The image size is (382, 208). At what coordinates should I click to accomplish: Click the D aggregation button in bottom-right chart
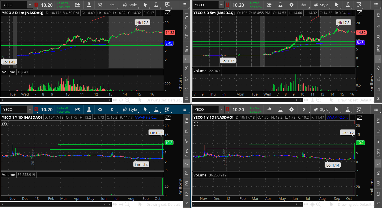pos(304,109)
